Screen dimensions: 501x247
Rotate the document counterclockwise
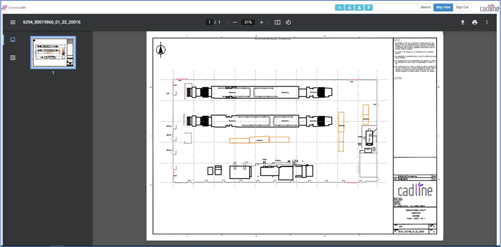pos(288,23)
